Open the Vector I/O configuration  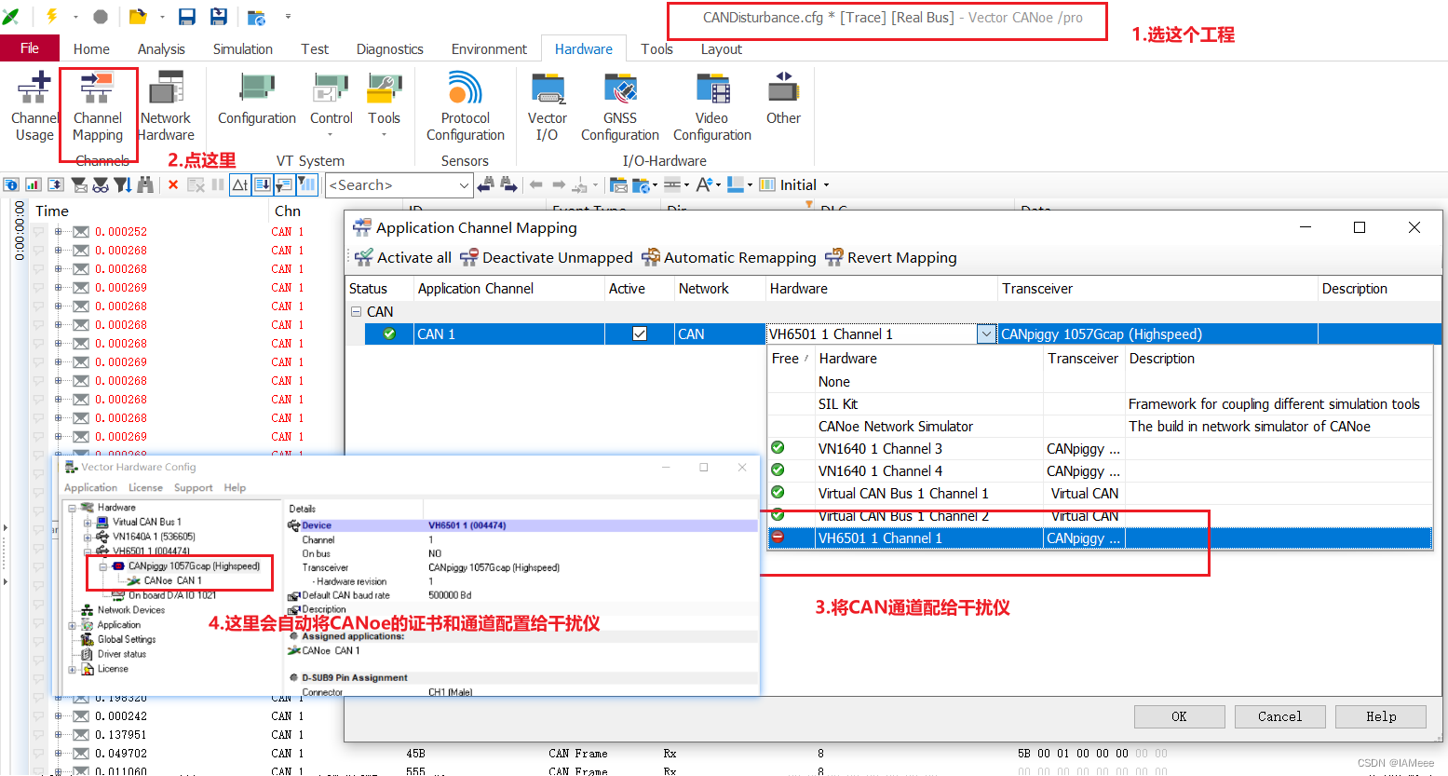click(x=548, y=107)
